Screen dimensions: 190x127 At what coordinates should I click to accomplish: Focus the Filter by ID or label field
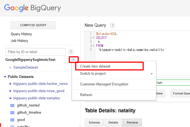pyautogui.click(x=35, y=52)
